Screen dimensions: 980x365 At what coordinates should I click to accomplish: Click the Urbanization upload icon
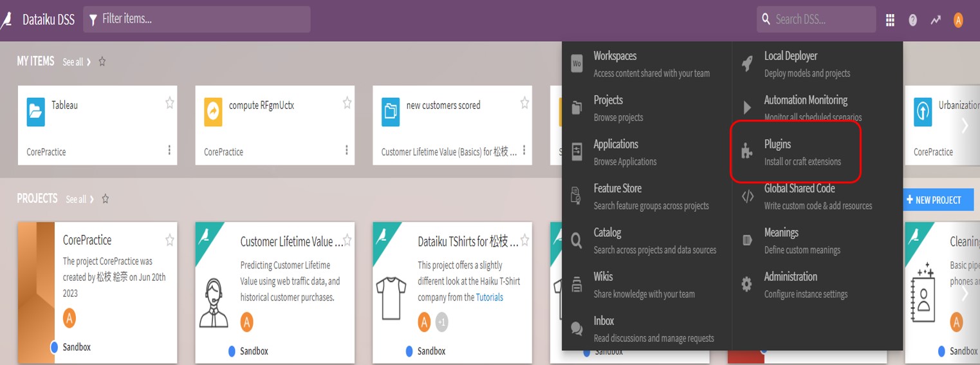(x=923, y=111)
